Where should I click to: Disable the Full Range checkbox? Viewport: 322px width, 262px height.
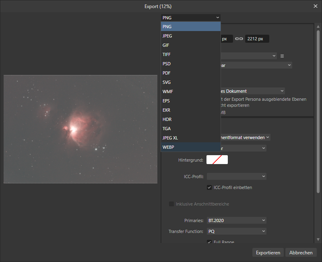coord(209,241)
